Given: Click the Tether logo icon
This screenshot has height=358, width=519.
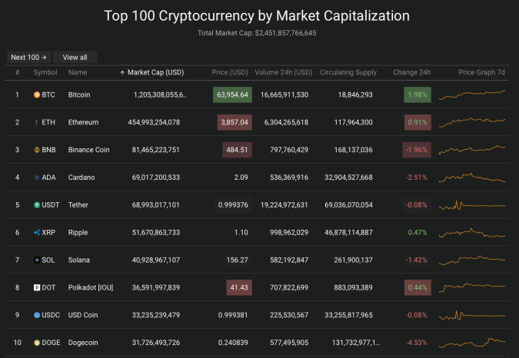Looking at the screenshot, I should point(37,205).
